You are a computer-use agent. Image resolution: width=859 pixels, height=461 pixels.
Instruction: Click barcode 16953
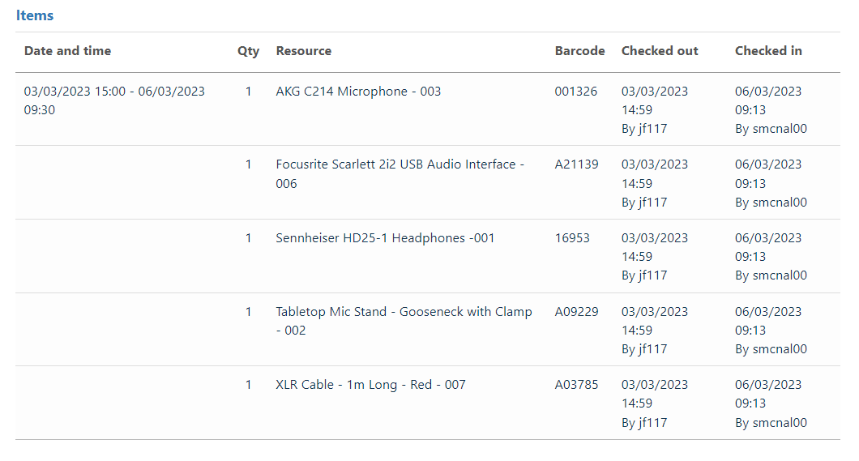572,238
